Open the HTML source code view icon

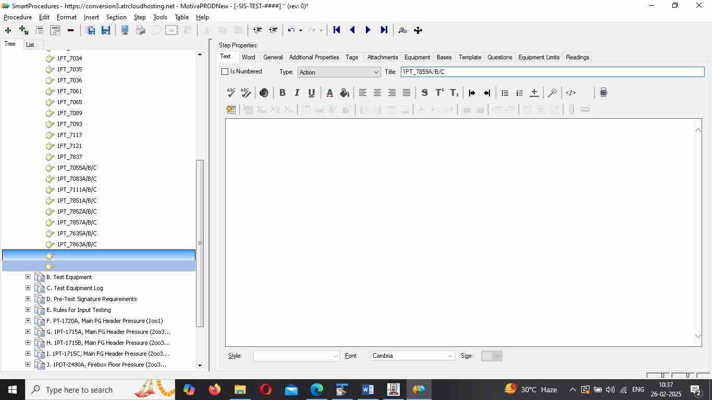571,93
